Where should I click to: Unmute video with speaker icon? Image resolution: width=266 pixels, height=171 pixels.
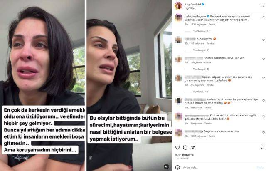pyautogui.click(x=166, y=166)
